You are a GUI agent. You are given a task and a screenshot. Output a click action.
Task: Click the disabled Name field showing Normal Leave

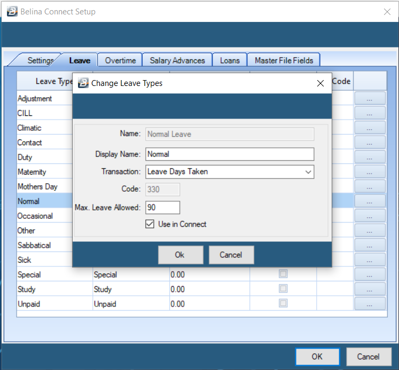tap(230, 134)
